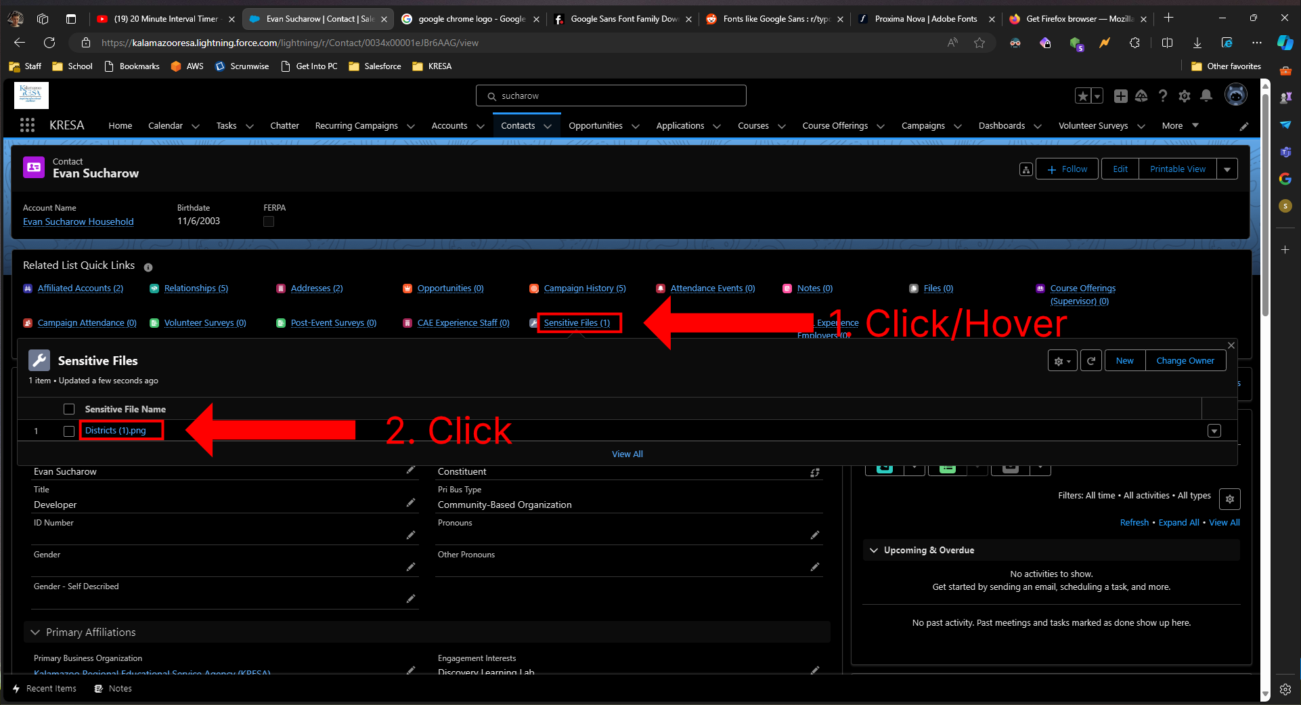
Task: Open the More navigation dropdown
Action: tap(1180, 126)
